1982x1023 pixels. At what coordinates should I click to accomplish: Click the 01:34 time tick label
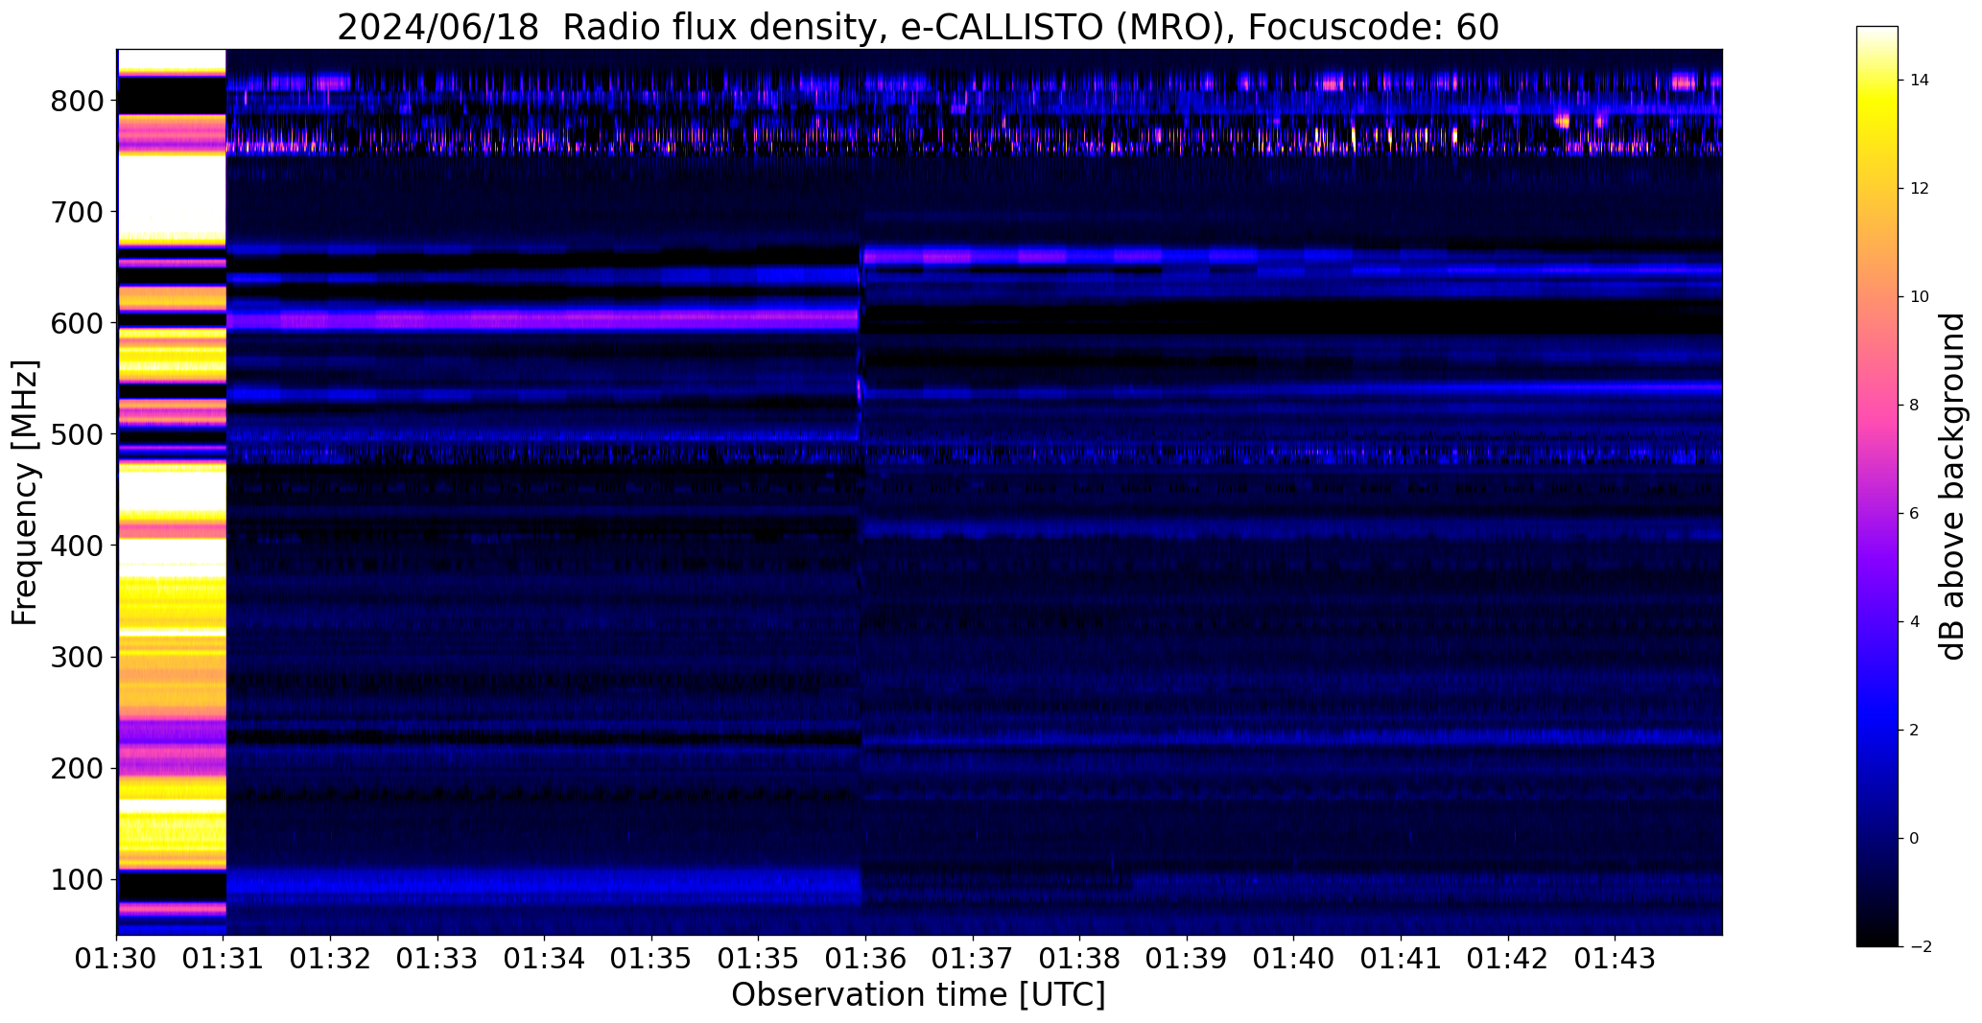545,959
